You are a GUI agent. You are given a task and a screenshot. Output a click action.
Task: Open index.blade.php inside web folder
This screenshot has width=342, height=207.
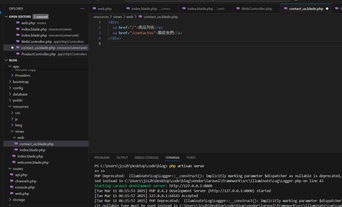click(46, 150)
